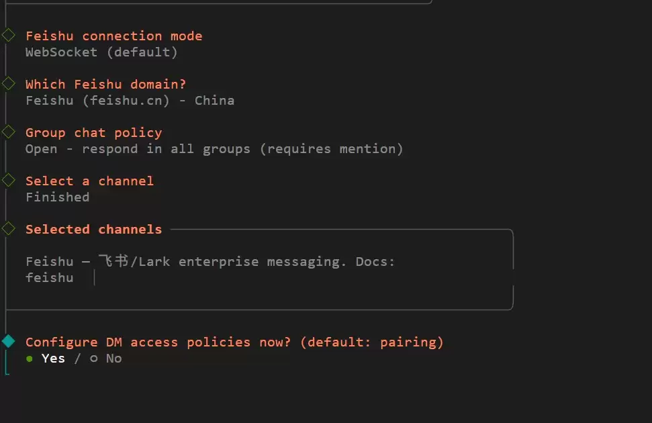The height and width of the screenshot is (423, 652).
Task: Click diamond marker beside Selected channels
Action: 8,229
